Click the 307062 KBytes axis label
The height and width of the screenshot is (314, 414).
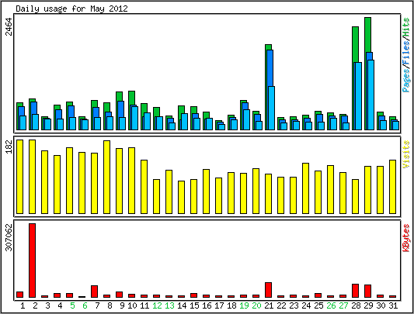pos(9,237)
